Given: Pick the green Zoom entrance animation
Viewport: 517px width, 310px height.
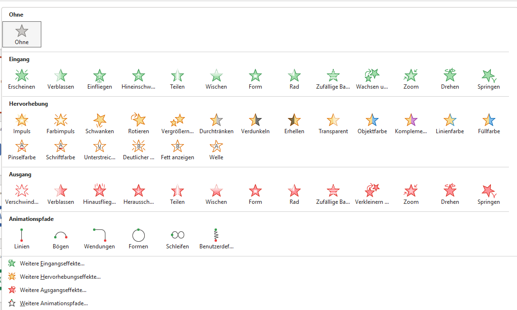Looking at the screenshot, I should 411,79.
